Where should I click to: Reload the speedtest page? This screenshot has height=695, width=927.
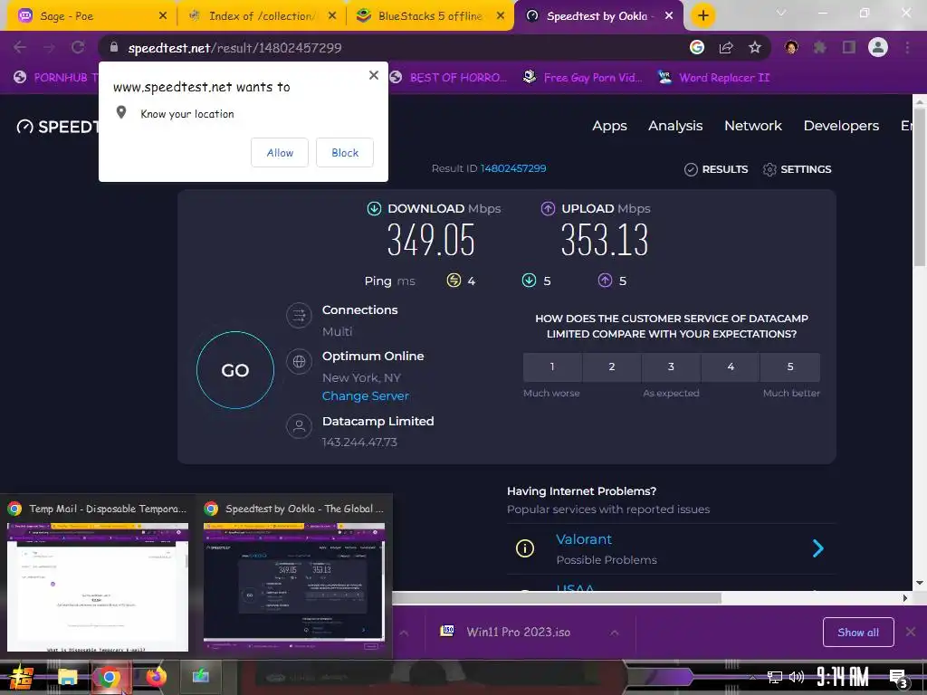78,47
